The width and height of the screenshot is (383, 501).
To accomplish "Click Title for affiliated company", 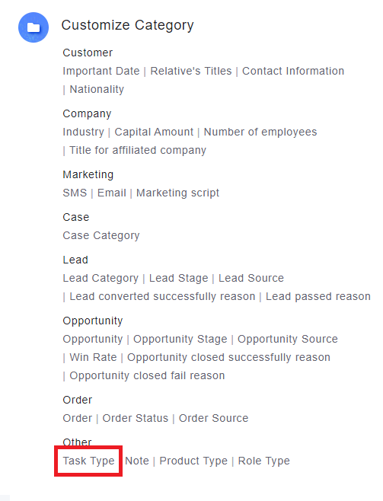I will (x=138, y=150).
